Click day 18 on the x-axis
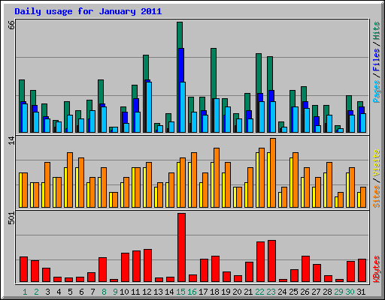The image size is (385, 300). pyautogui.click(x=214, y=292)
